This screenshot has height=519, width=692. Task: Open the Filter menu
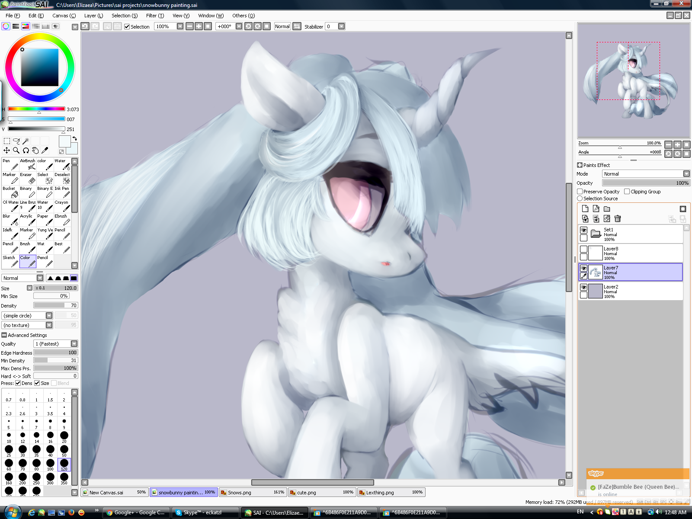(155, 16)
